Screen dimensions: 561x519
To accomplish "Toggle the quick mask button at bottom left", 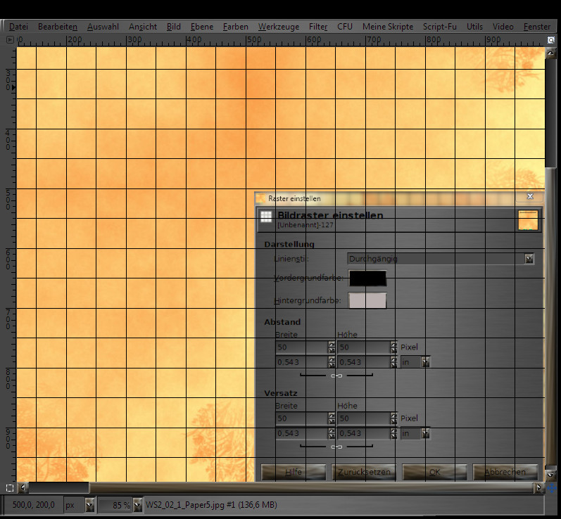I will [10, 488].
